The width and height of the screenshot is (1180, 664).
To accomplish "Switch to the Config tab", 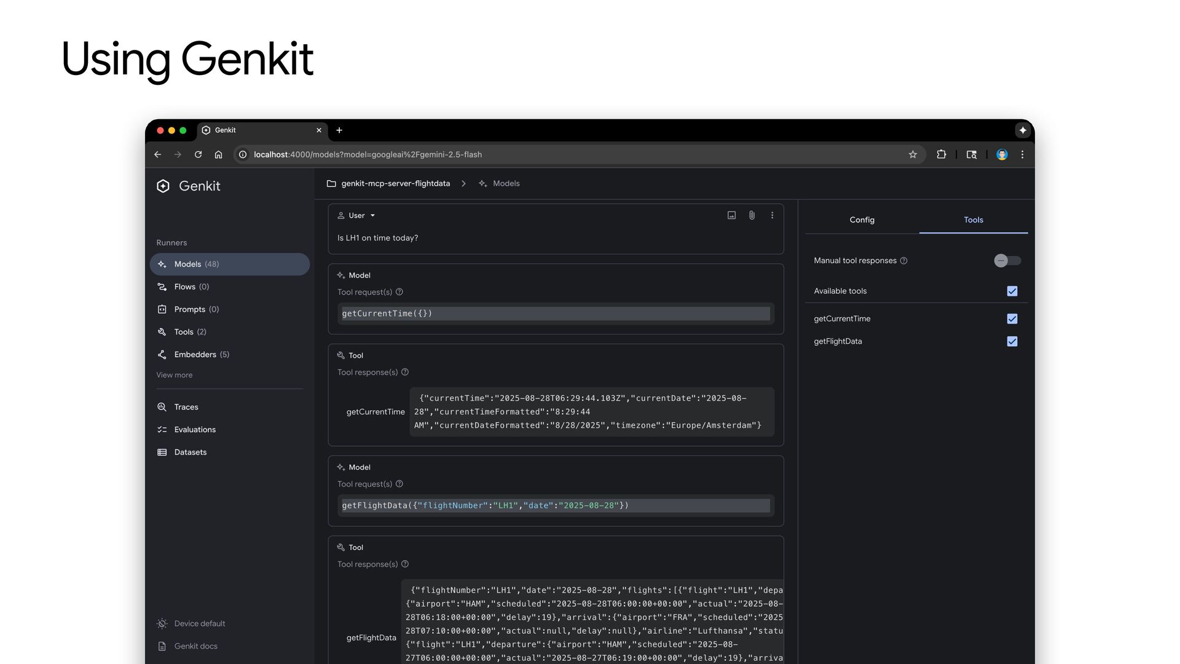I will (x=862, y=220).
